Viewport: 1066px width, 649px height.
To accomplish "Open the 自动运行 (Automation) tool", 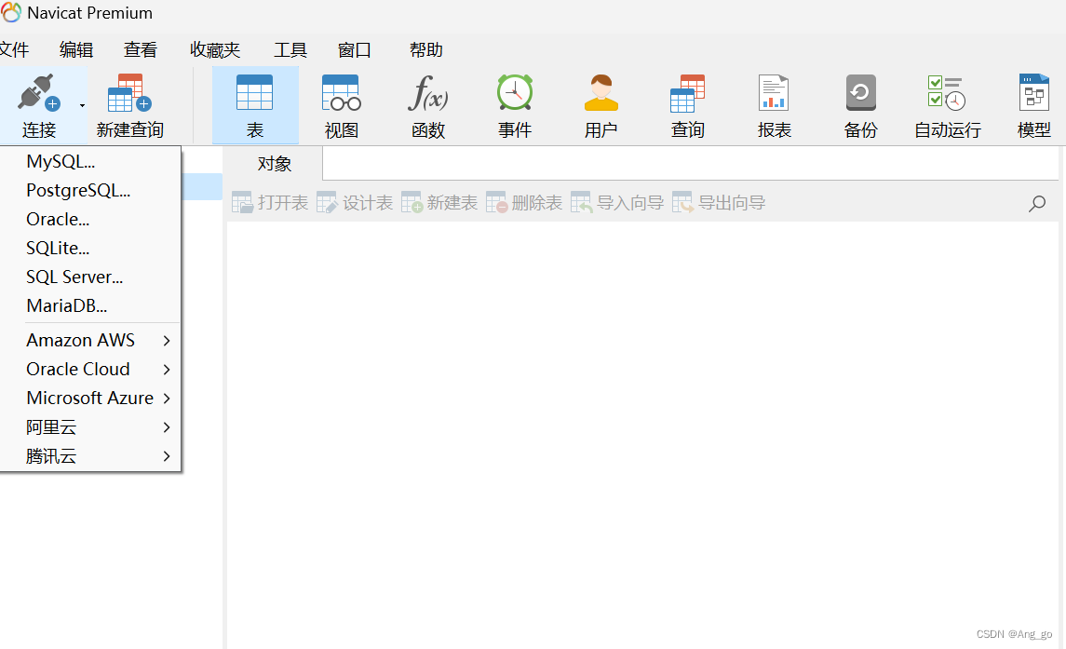I will tap(946, 104).
